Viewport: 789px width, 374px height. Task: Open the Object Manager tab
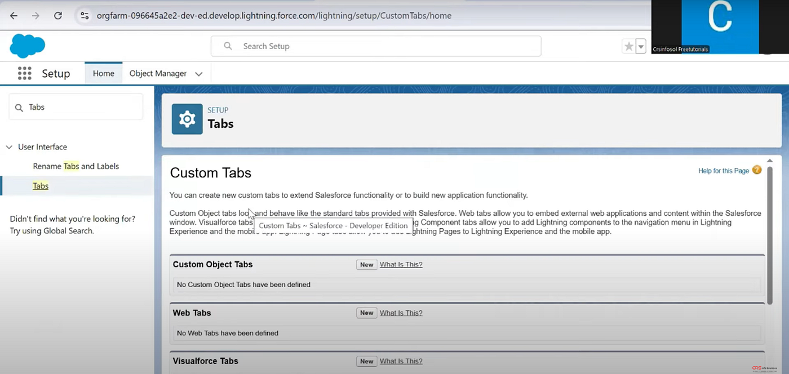point(158,73)
